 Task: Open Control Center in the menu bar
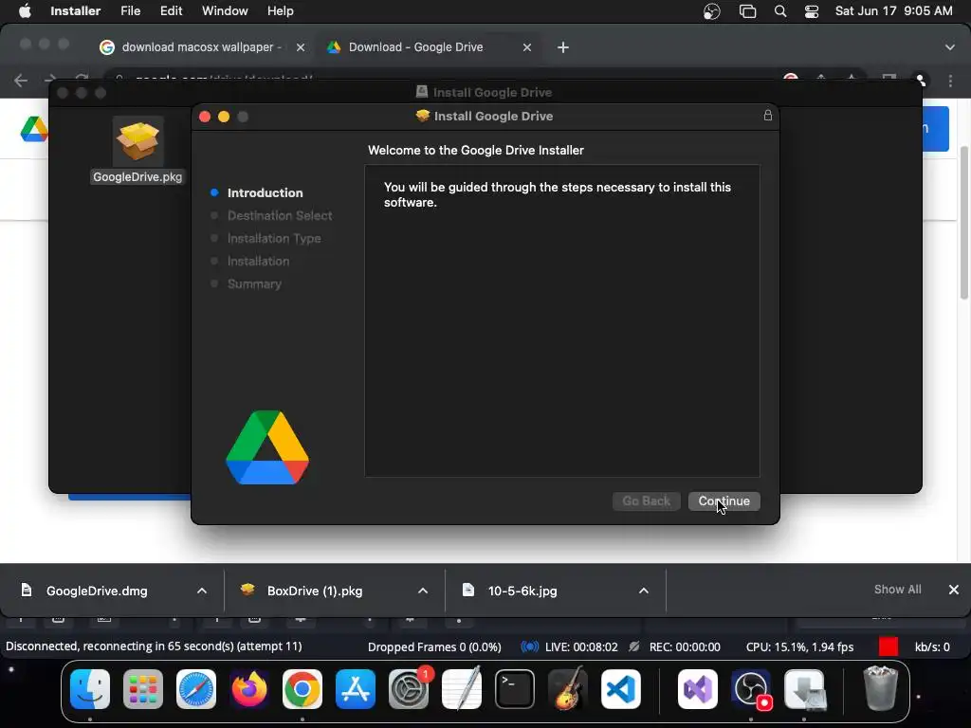pyautogui.click(x=812, y=11)
